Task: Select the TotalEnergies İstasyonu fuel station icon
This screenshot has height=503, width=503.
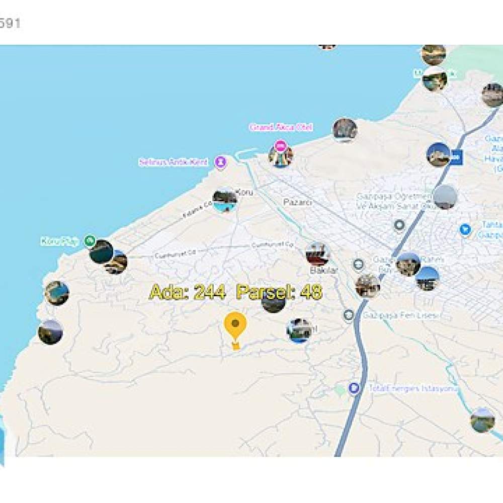Action: tap(354, 388)
